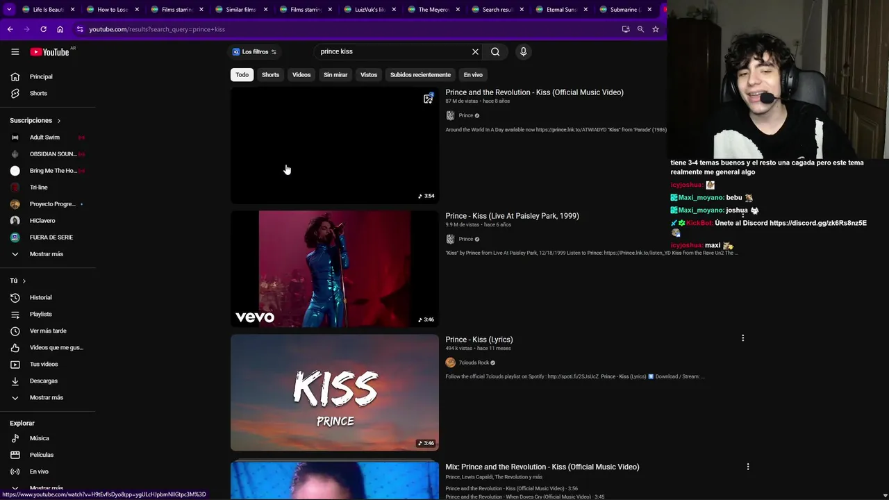Open more options for the Mix result
The height and width of the screenshot is (500, 889).
point(748,467)
